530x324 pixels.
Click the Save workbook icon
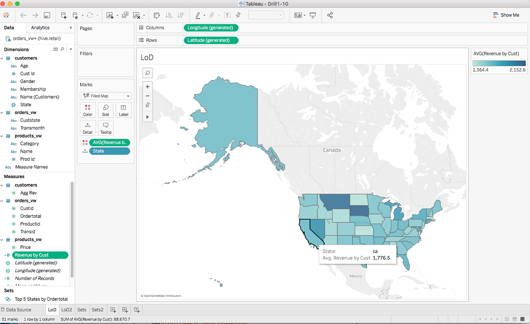click(47, 15)
